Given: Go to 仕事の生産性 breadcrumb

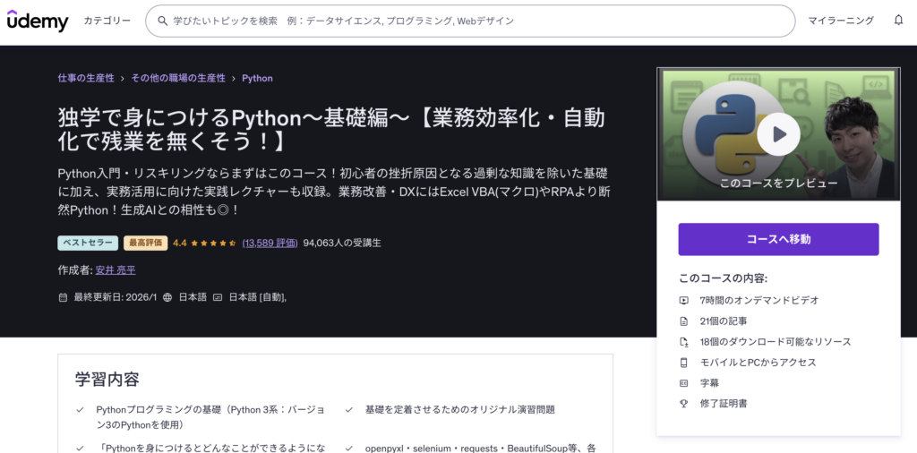Looking at the screenshot, I should 86,78.
